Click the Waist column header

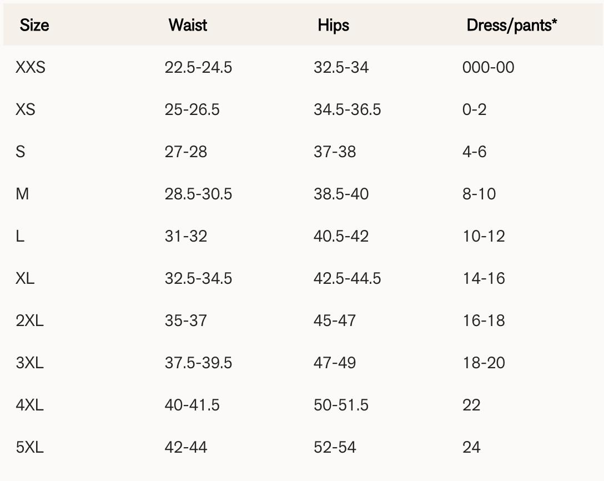coord(188,25)
